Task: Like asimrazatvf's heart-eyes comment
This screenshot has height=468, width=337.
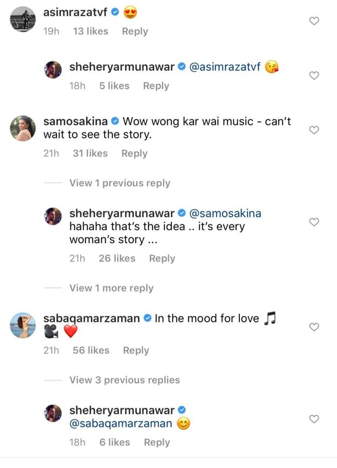Action: tap(314, 21)
